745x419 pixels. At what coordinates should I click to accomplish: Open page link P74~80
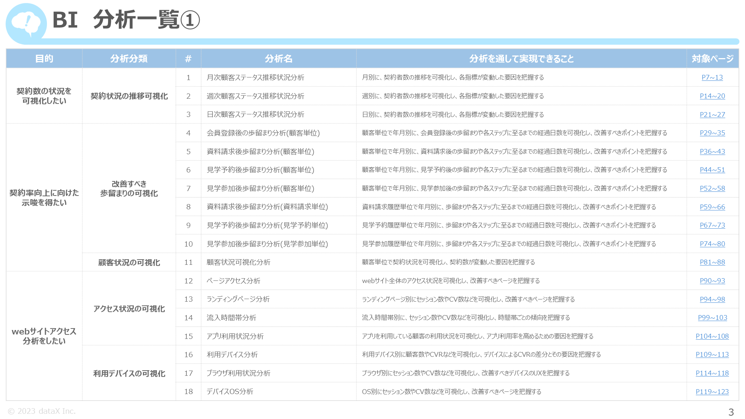[x=712, y=244]
